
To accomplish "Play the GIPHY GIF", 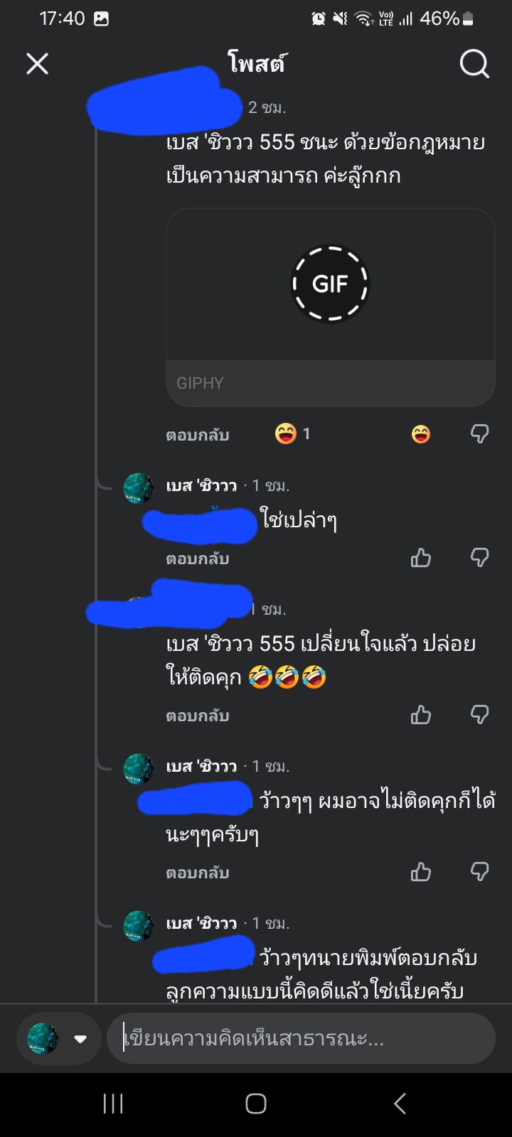I will (330, 284).
